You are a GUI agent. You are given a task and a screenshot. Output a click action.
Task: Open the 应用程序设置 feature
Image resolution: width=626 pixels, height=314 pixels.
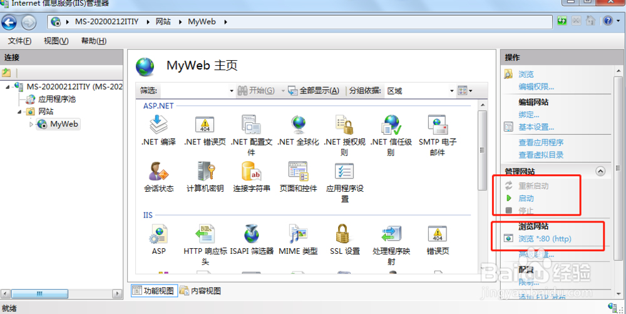(x=344, y=182)
